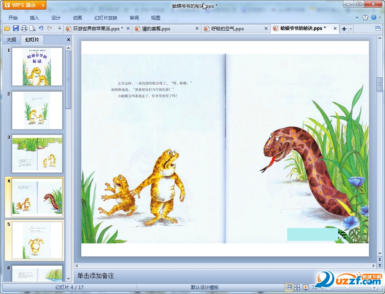This screenshot has height=294, width=385.
Task: Open print preview from the toolbar
Action: [33, 28]
